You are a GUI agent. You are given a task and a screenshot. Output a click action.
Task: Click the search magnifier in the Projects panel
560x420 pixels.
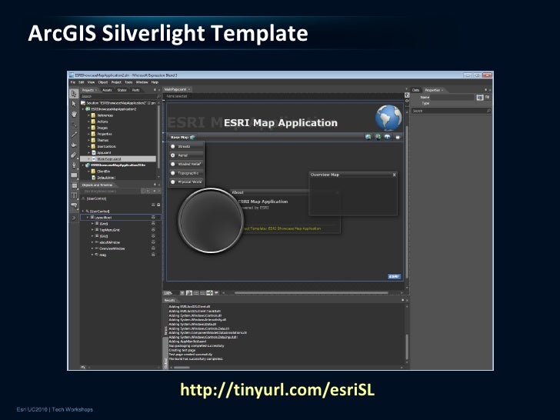[x=158, y=96]
